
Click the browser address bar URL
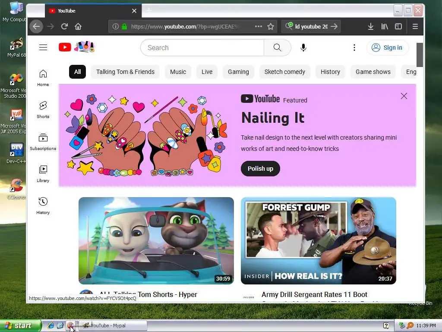click(x=184, y=26)
